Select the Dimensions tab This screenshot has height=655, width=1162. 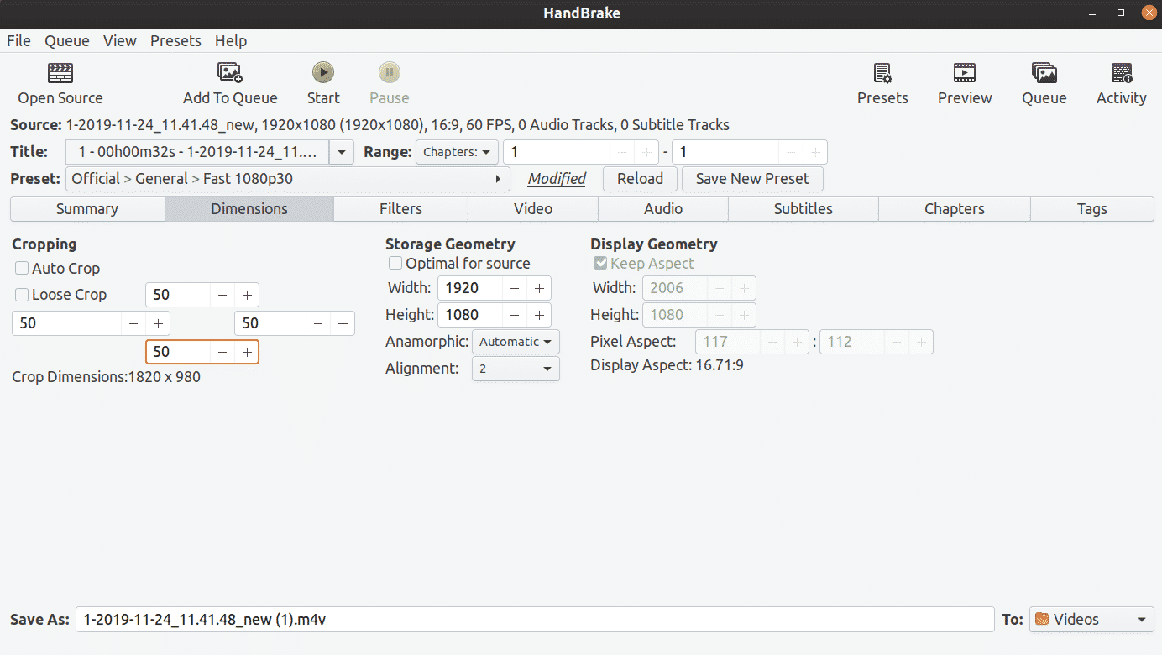pos(249,209)
